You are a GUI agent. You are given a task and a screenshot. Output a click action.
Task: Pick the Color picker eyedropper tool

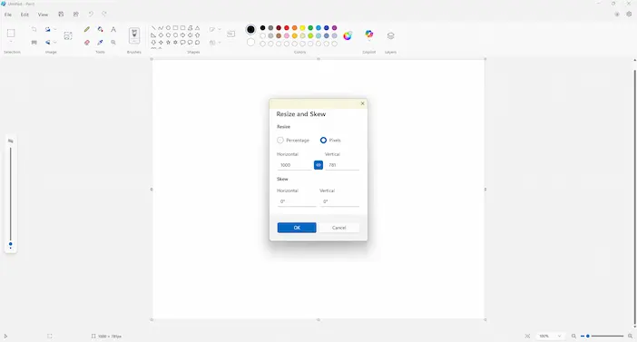click(100, 43)
